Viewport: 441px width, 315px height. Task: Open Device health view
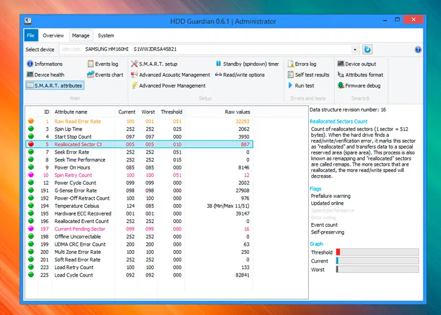click(45, 75)
